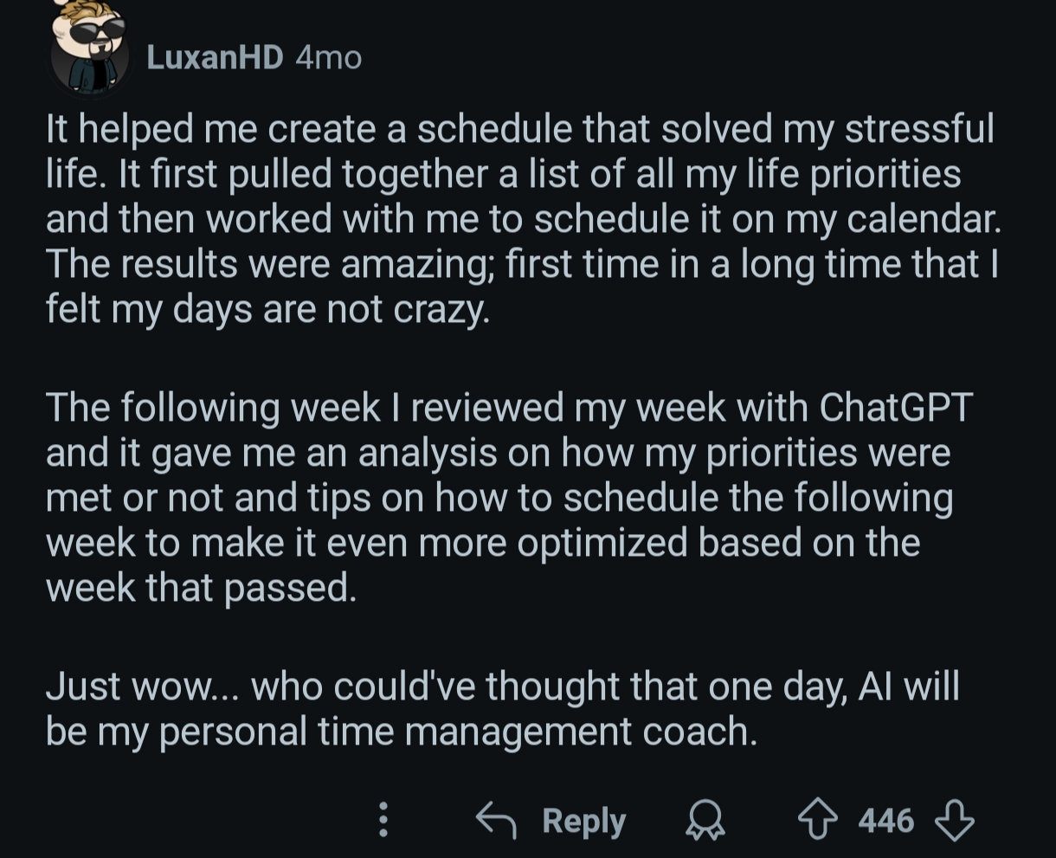
Task: Downvote the comment with the down arrow
Action: (954, 820)
